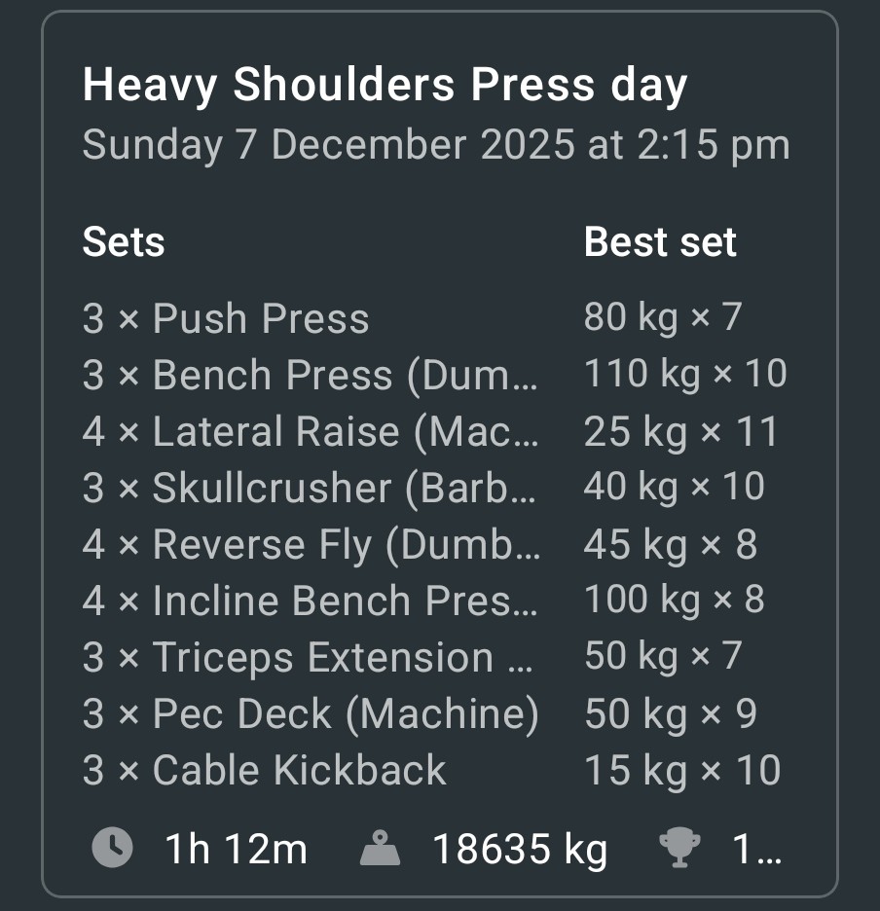Tap the Sets column header

(x=124, y=242)
